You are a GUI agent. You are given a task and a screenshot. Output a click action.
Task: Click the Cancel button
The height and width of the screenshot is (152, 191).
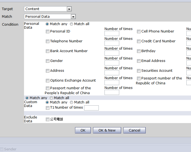tap(134, 130)
